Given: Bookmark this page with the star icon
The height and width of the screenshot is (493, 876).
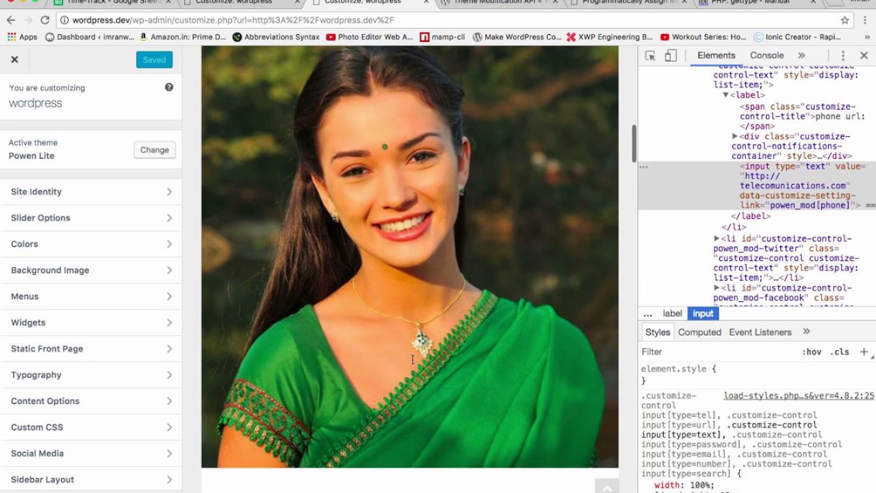Looking at the screenshot, I should click(x=845, y=21).
